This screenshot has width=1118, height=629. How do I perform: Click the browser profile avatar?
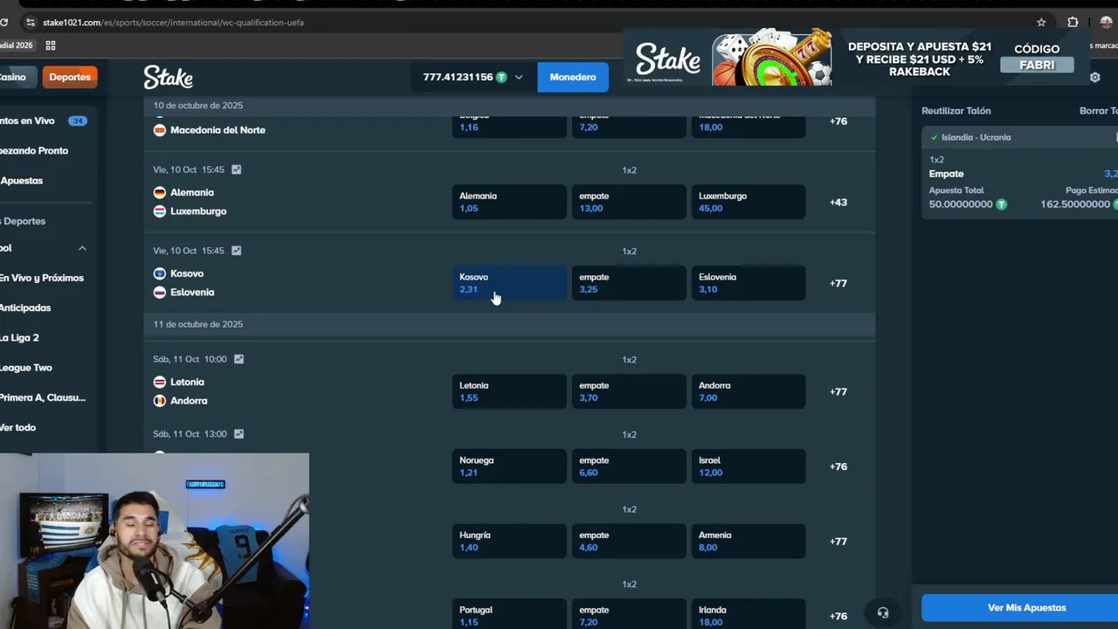pos(1106,22)
